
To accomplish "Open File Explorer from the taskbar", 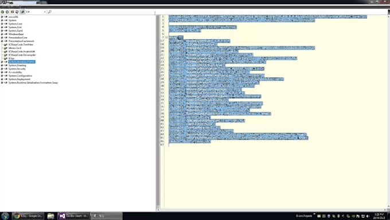I will [x=50, y=216].
